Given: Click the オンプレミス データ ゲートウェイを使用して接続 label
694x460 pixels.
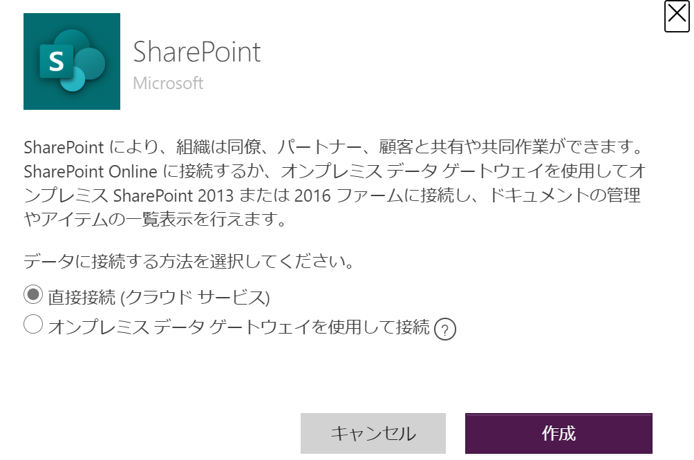Looking at the screenshot, I should (x=239, y=327).
